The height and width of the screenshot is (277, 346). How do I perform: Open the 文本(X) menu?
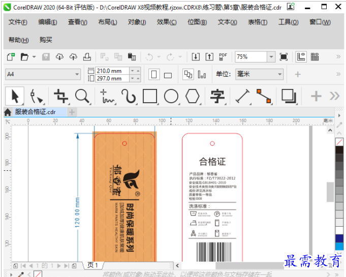[x=227, y=22]
